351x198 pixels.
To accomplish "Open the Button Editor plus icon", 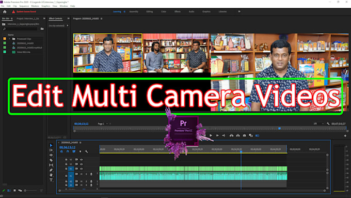I will 345,135.
